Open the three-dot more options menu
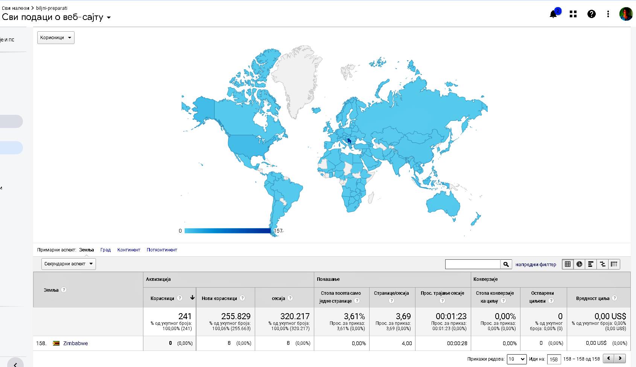Image resolution: width=636 pixels, height=367 pixels. (x=608, y=14)
